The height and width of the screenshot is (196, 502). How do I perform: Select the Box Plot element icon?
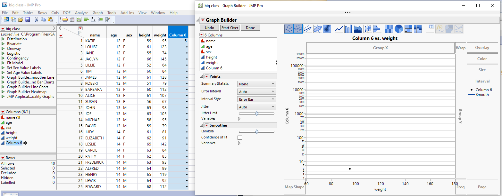pos(367,29)
